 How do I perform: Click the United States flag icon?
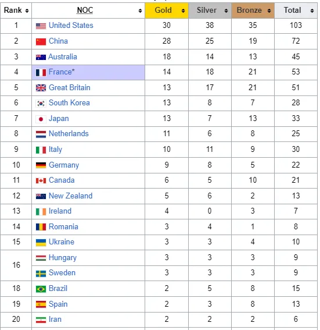tap(41, 26)
